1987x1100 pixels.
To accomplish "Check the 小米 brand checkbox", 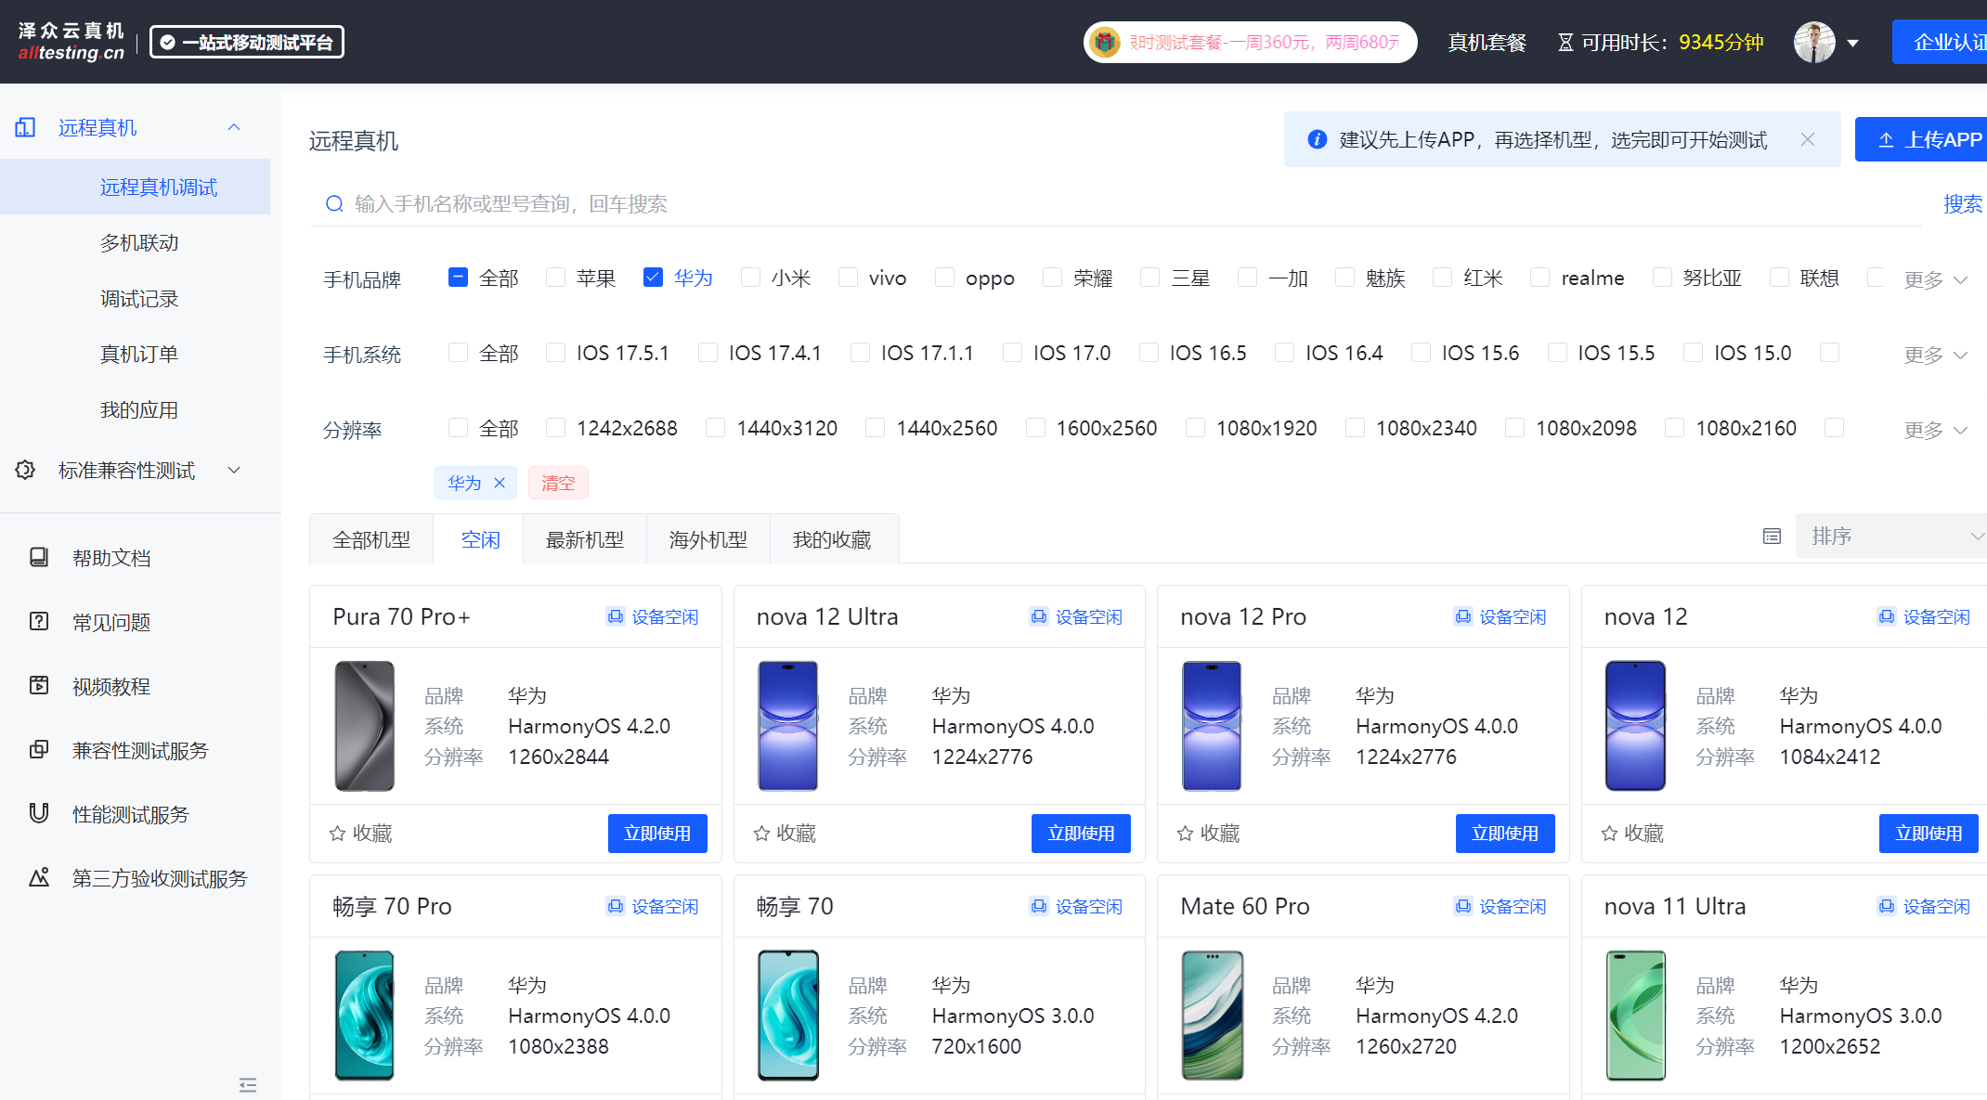I will [x=750, y=278].
